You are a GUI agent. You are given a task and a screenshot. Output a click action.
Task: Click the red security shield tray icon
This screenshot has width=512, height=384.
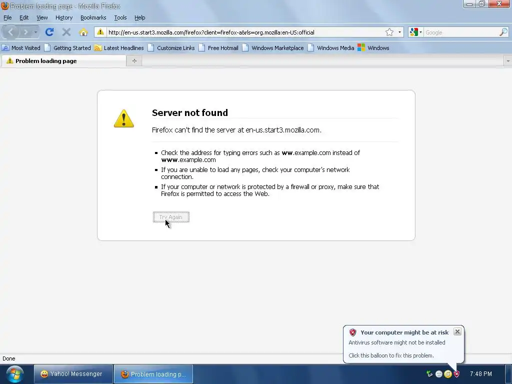pos(456,374)
